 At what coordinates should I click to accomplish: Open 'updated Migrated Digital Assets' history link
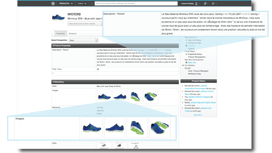[x=203, y=103]
